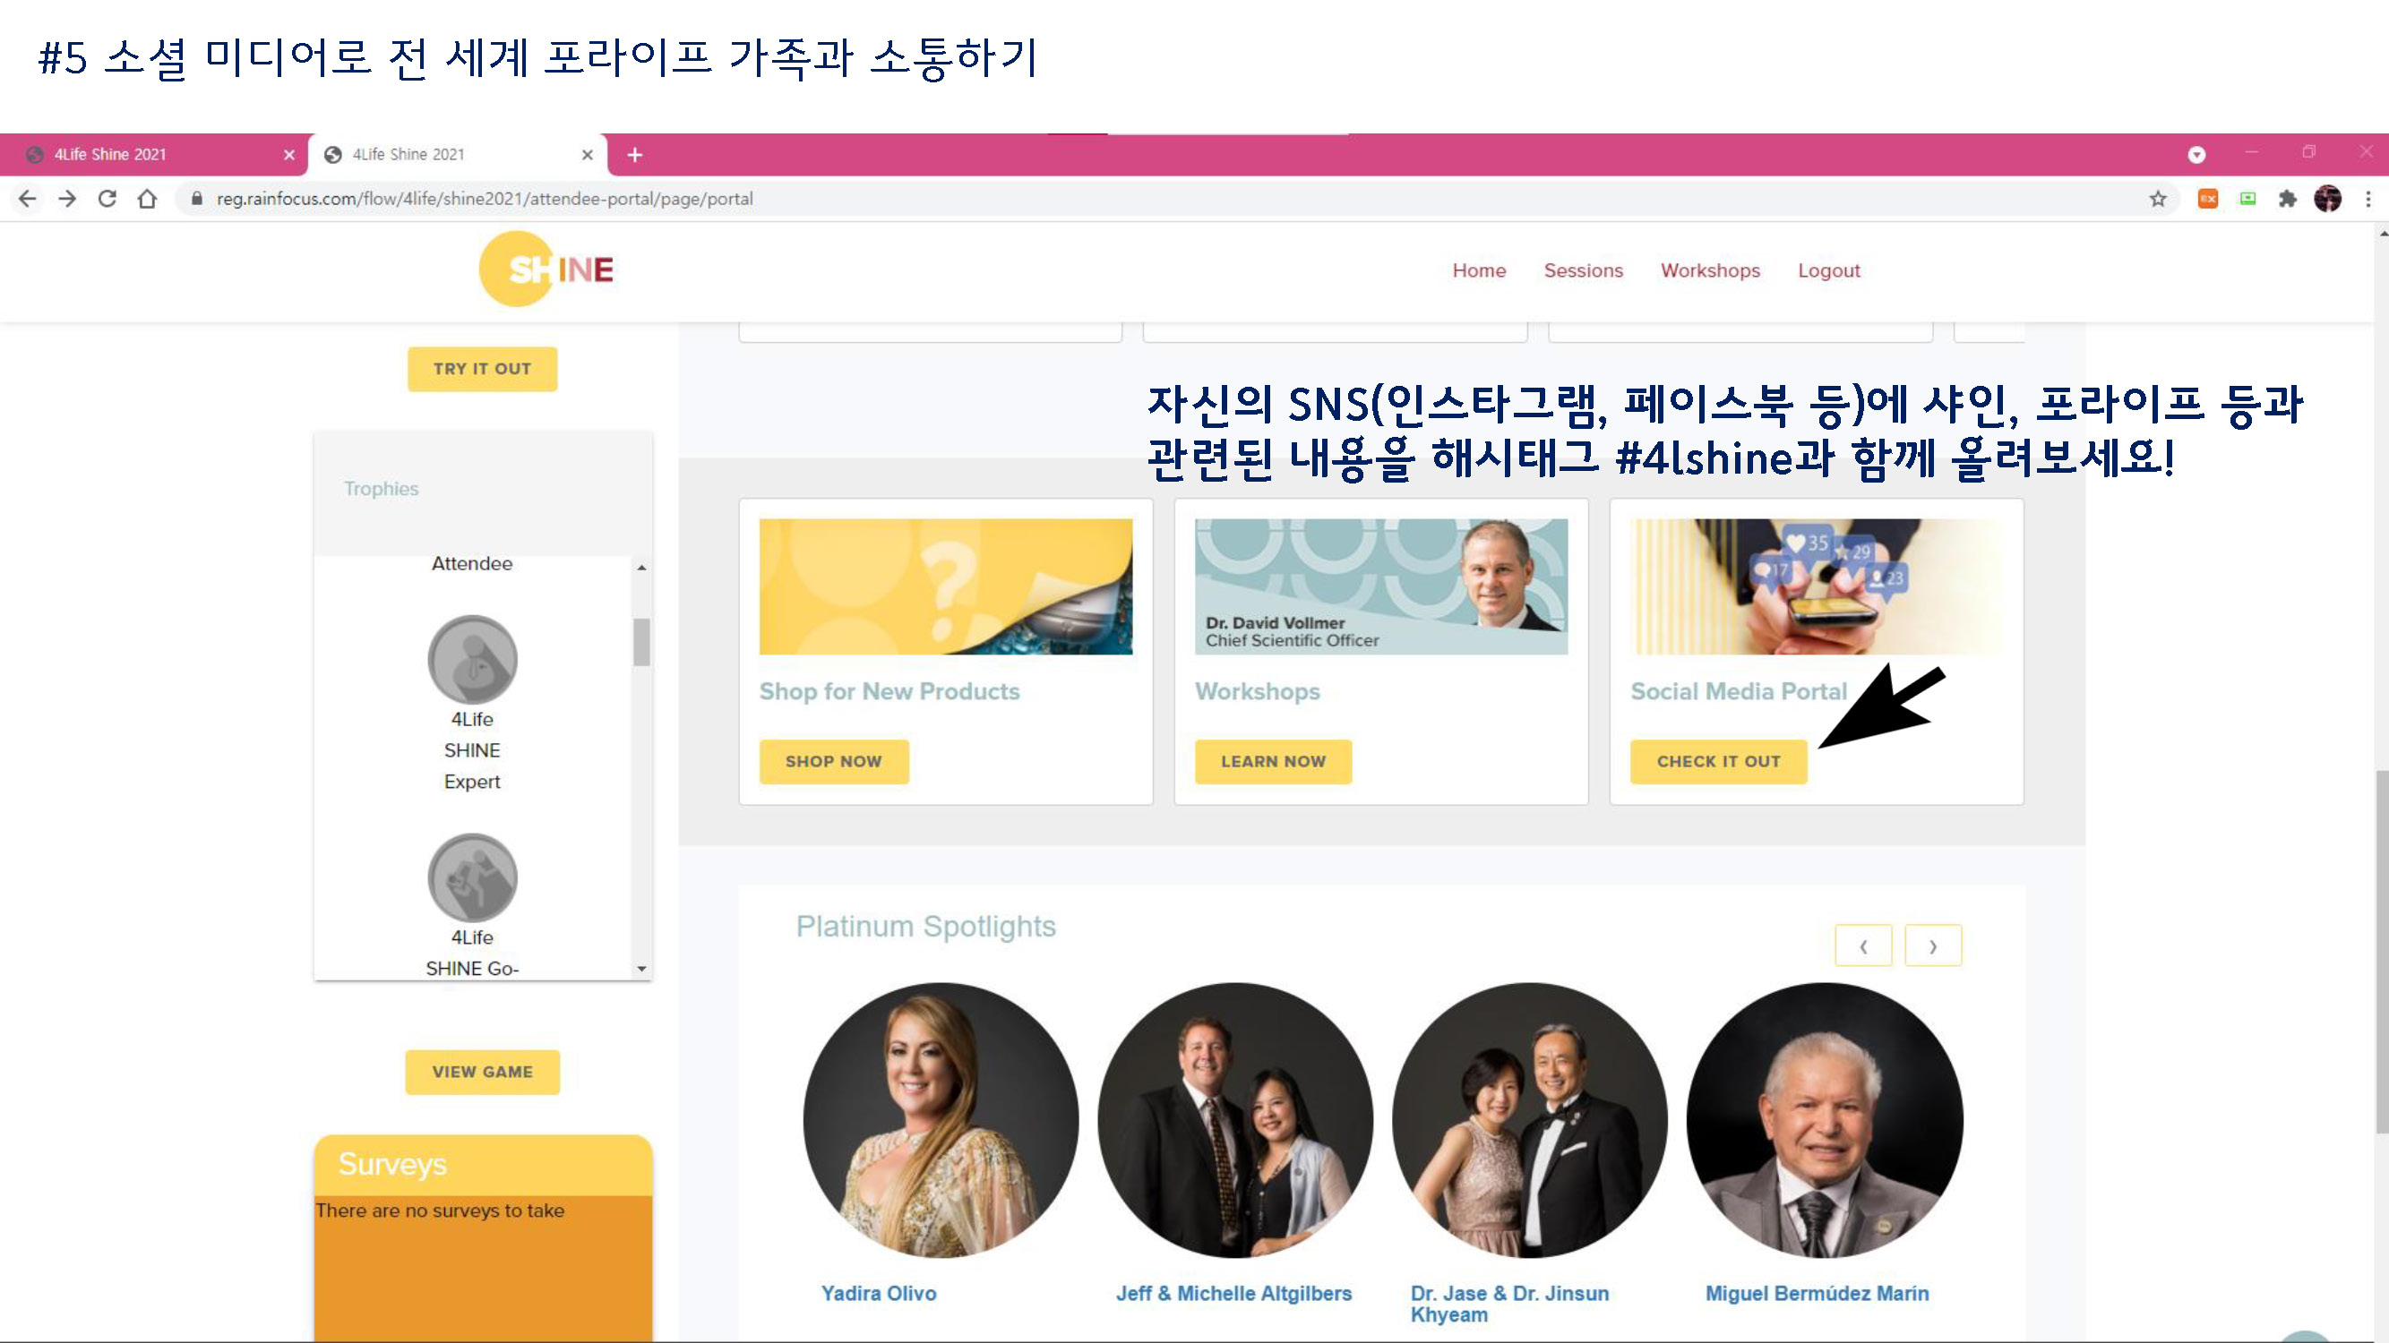
Task: Open the Home nav link
Action: [x=1479, y=270]
